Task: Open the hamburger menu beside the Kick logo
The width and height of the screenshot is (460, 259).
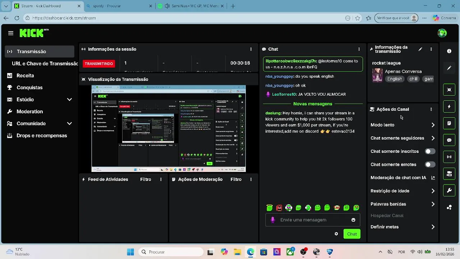Action: coord(11,33)
